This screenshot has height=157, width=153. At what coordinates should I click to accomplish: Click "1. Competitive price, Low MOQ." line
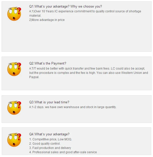pyautogui.click(x=50, y=139)
